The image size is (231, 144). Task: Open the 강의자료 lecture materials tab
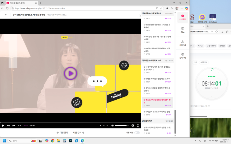[182, 43]
